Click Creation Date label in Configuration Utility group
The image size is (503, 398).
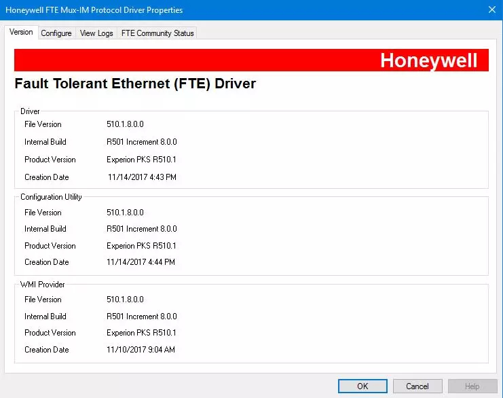(47, 262)
